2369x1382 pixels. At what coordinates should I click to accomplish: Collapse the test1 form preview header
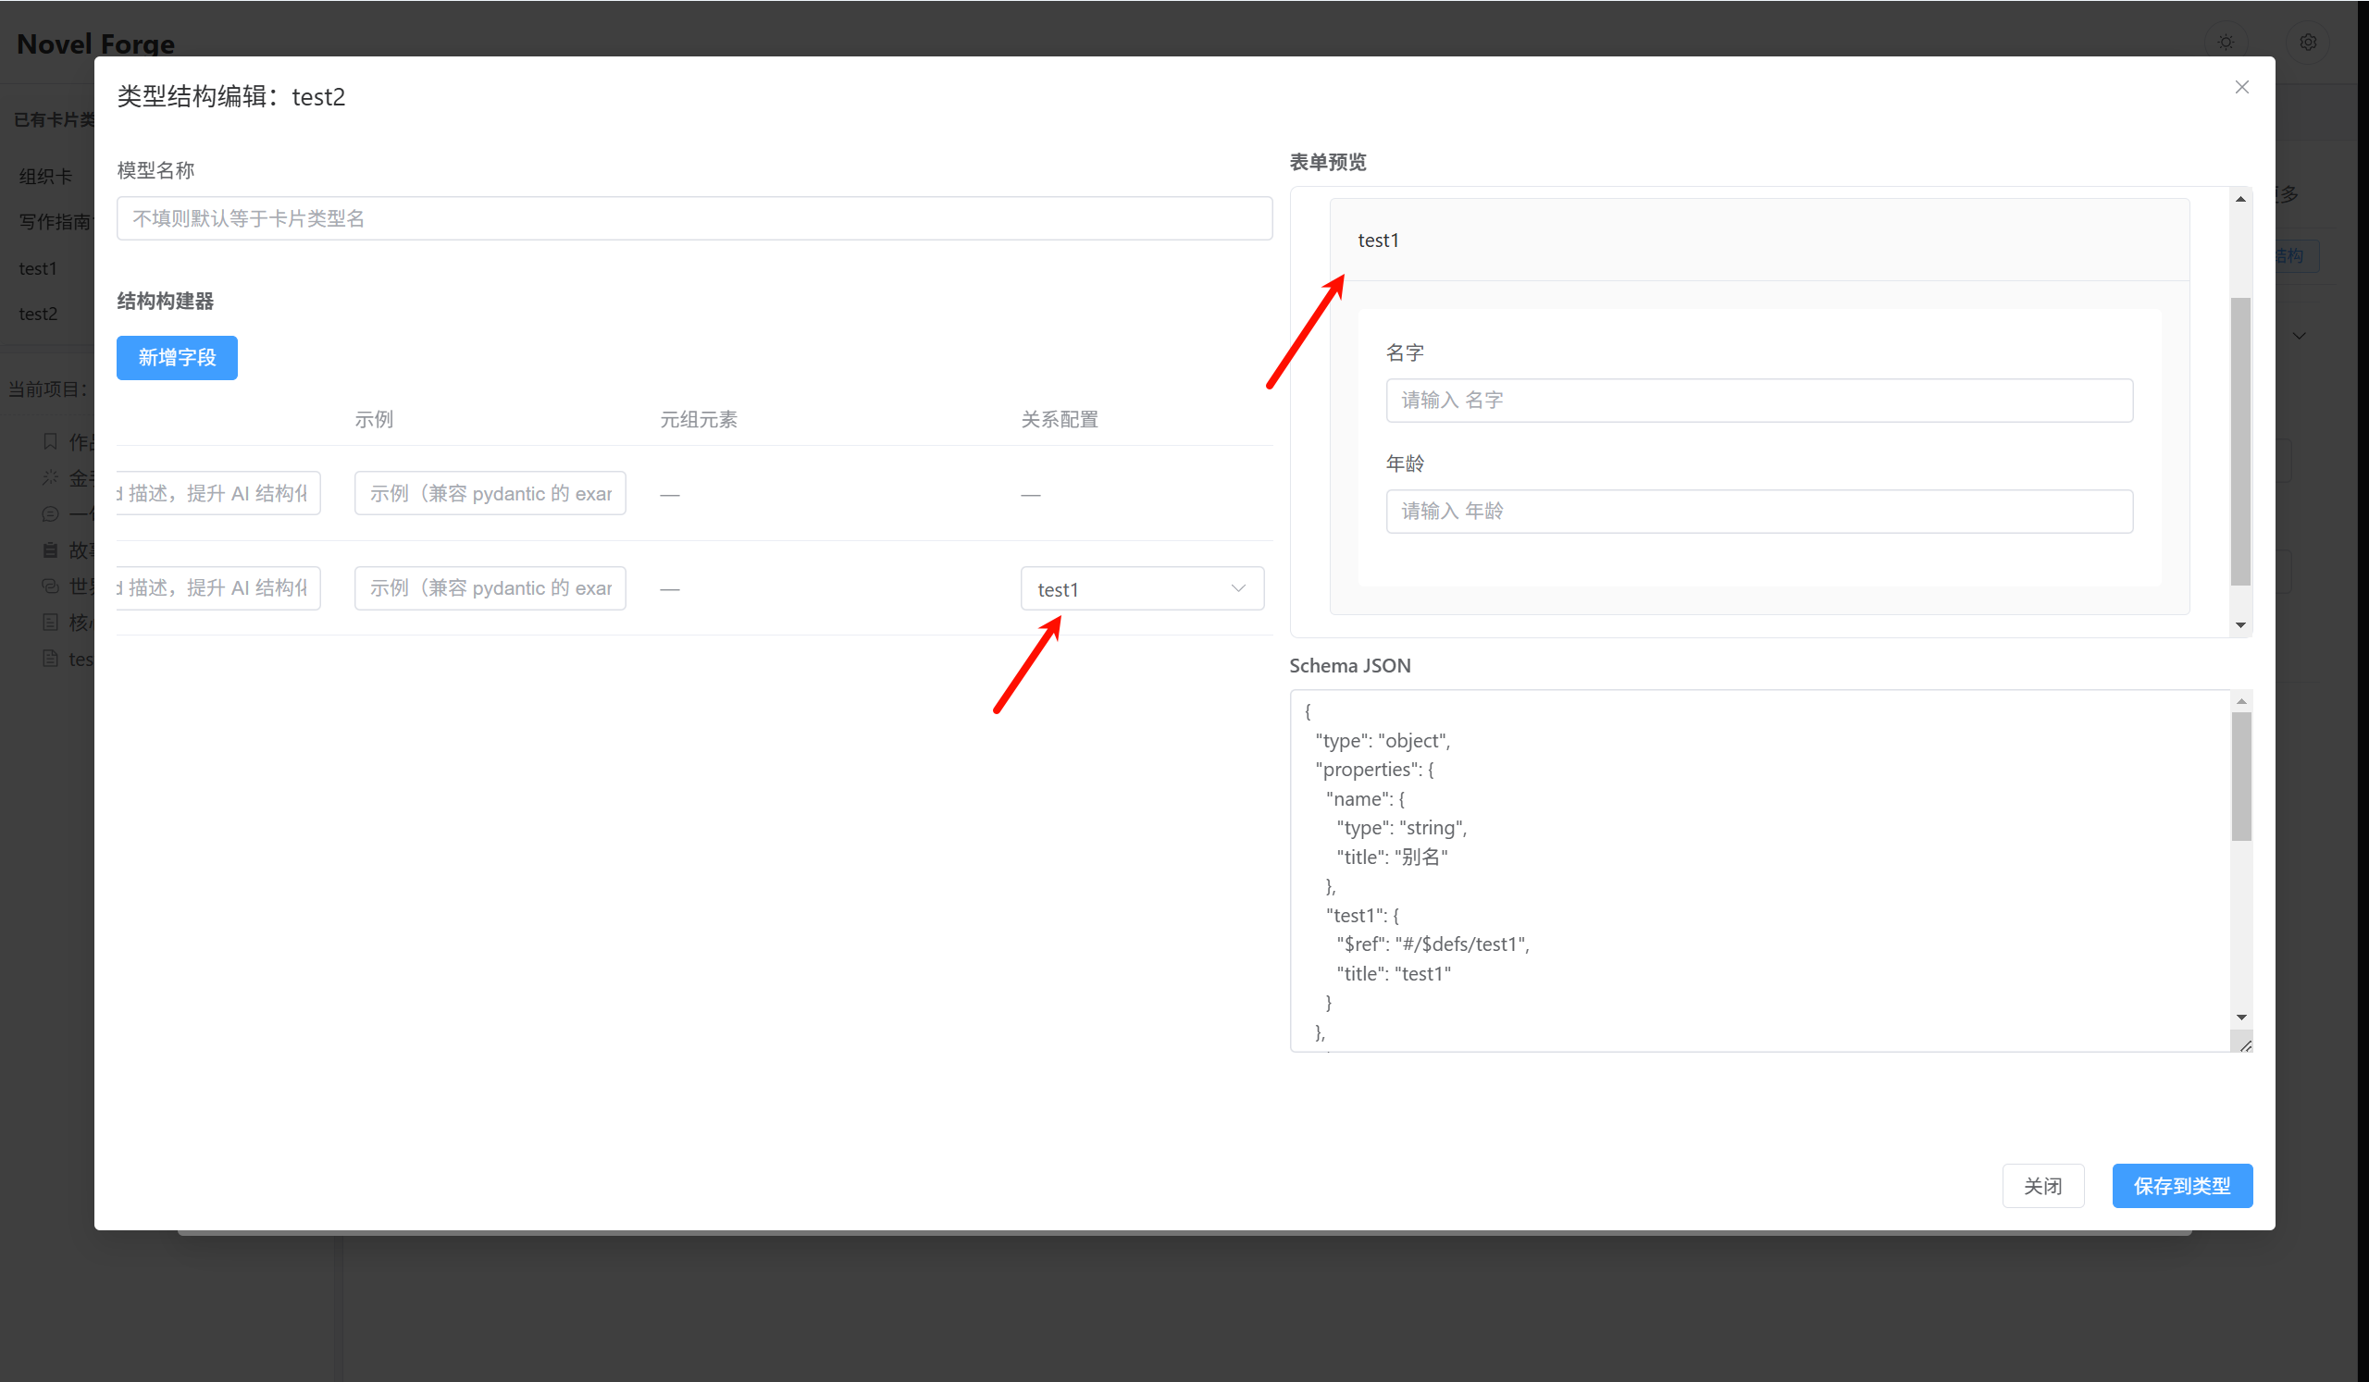pos(1759,241)
